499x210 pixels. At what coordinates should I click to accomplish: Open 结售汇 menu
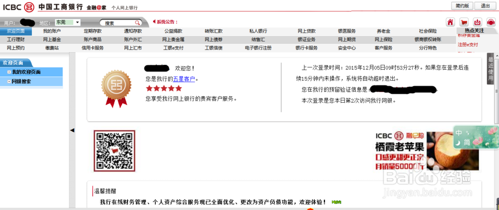click(258, 40)
